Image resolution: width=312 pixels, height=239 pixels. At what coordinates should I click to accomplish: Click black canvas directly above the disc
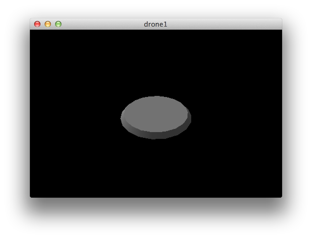156,66
